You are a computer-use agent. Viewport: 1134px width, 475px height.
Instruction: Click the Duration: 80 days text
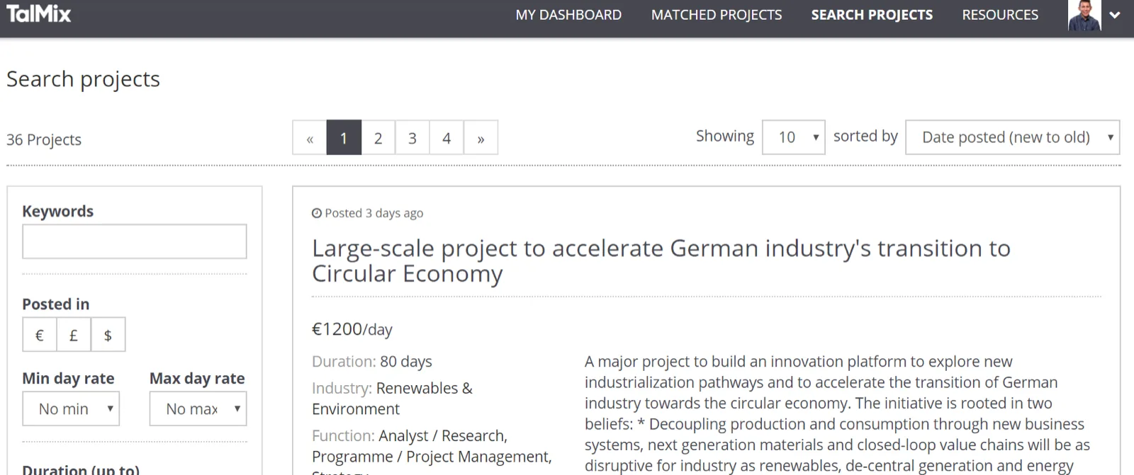pos(372,362)
